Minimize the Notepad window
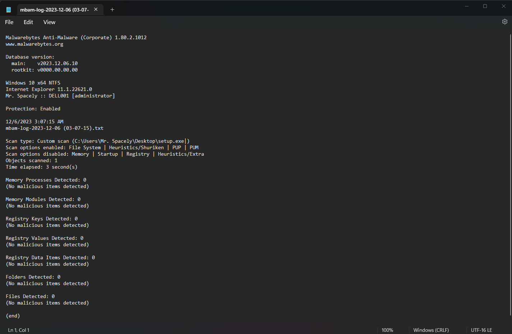The image size is (512, 334). pyautogui.click(x=467, y=6)
